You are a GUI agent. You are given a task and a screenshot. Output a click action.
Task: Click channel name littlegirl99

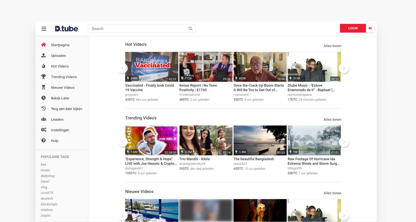pyautogui.click(x=295, y=168)
